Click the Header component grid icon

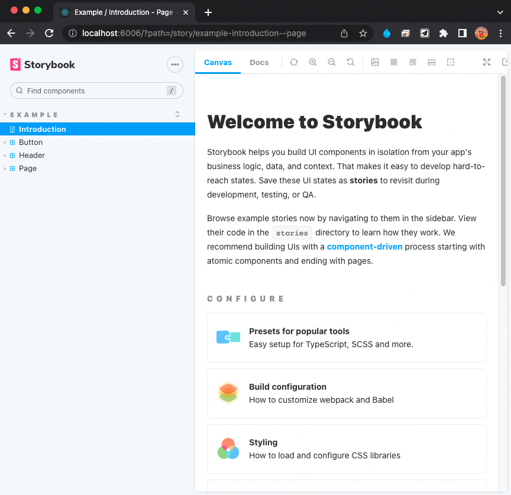(12, 156)
